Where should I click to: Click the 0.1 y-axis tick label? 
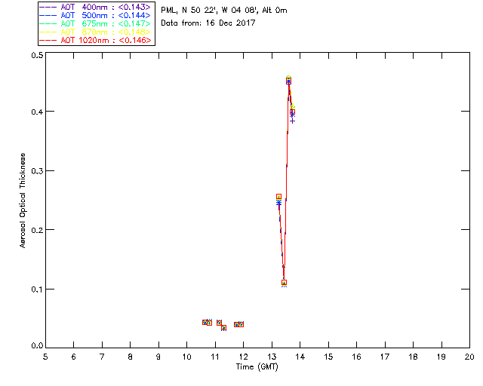click(x=37, y=289)
